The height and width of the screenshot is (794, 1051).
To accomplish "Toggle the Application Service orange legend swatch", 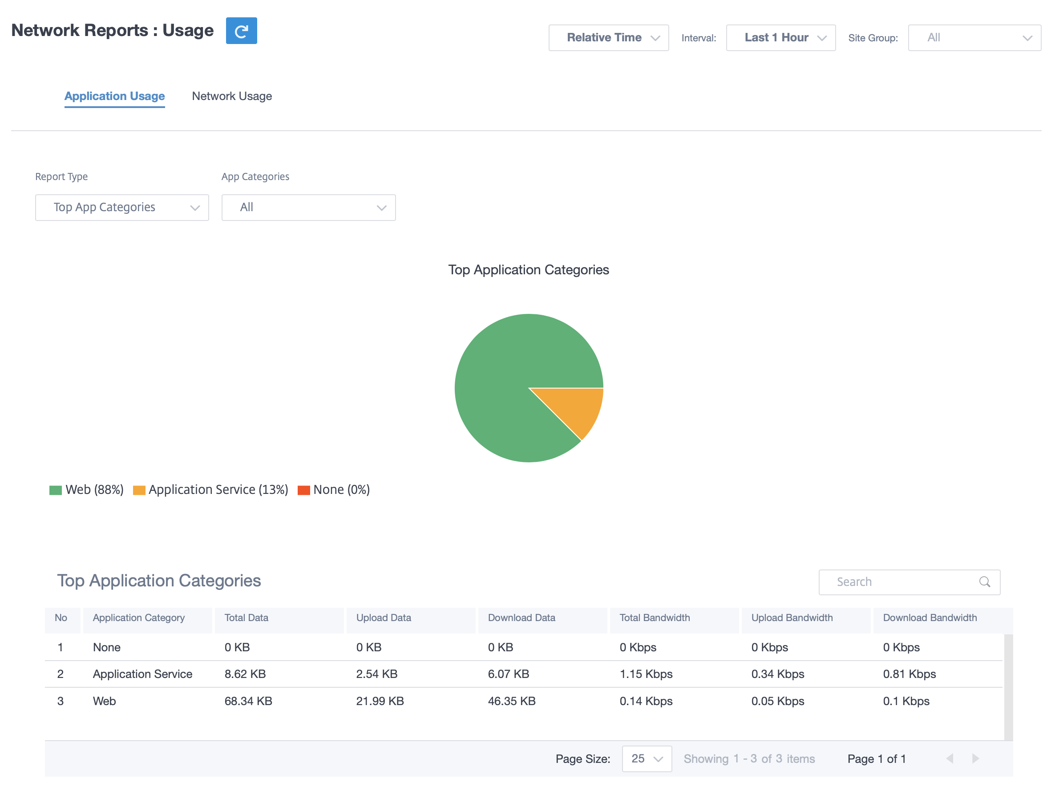I will coord(139,490).
